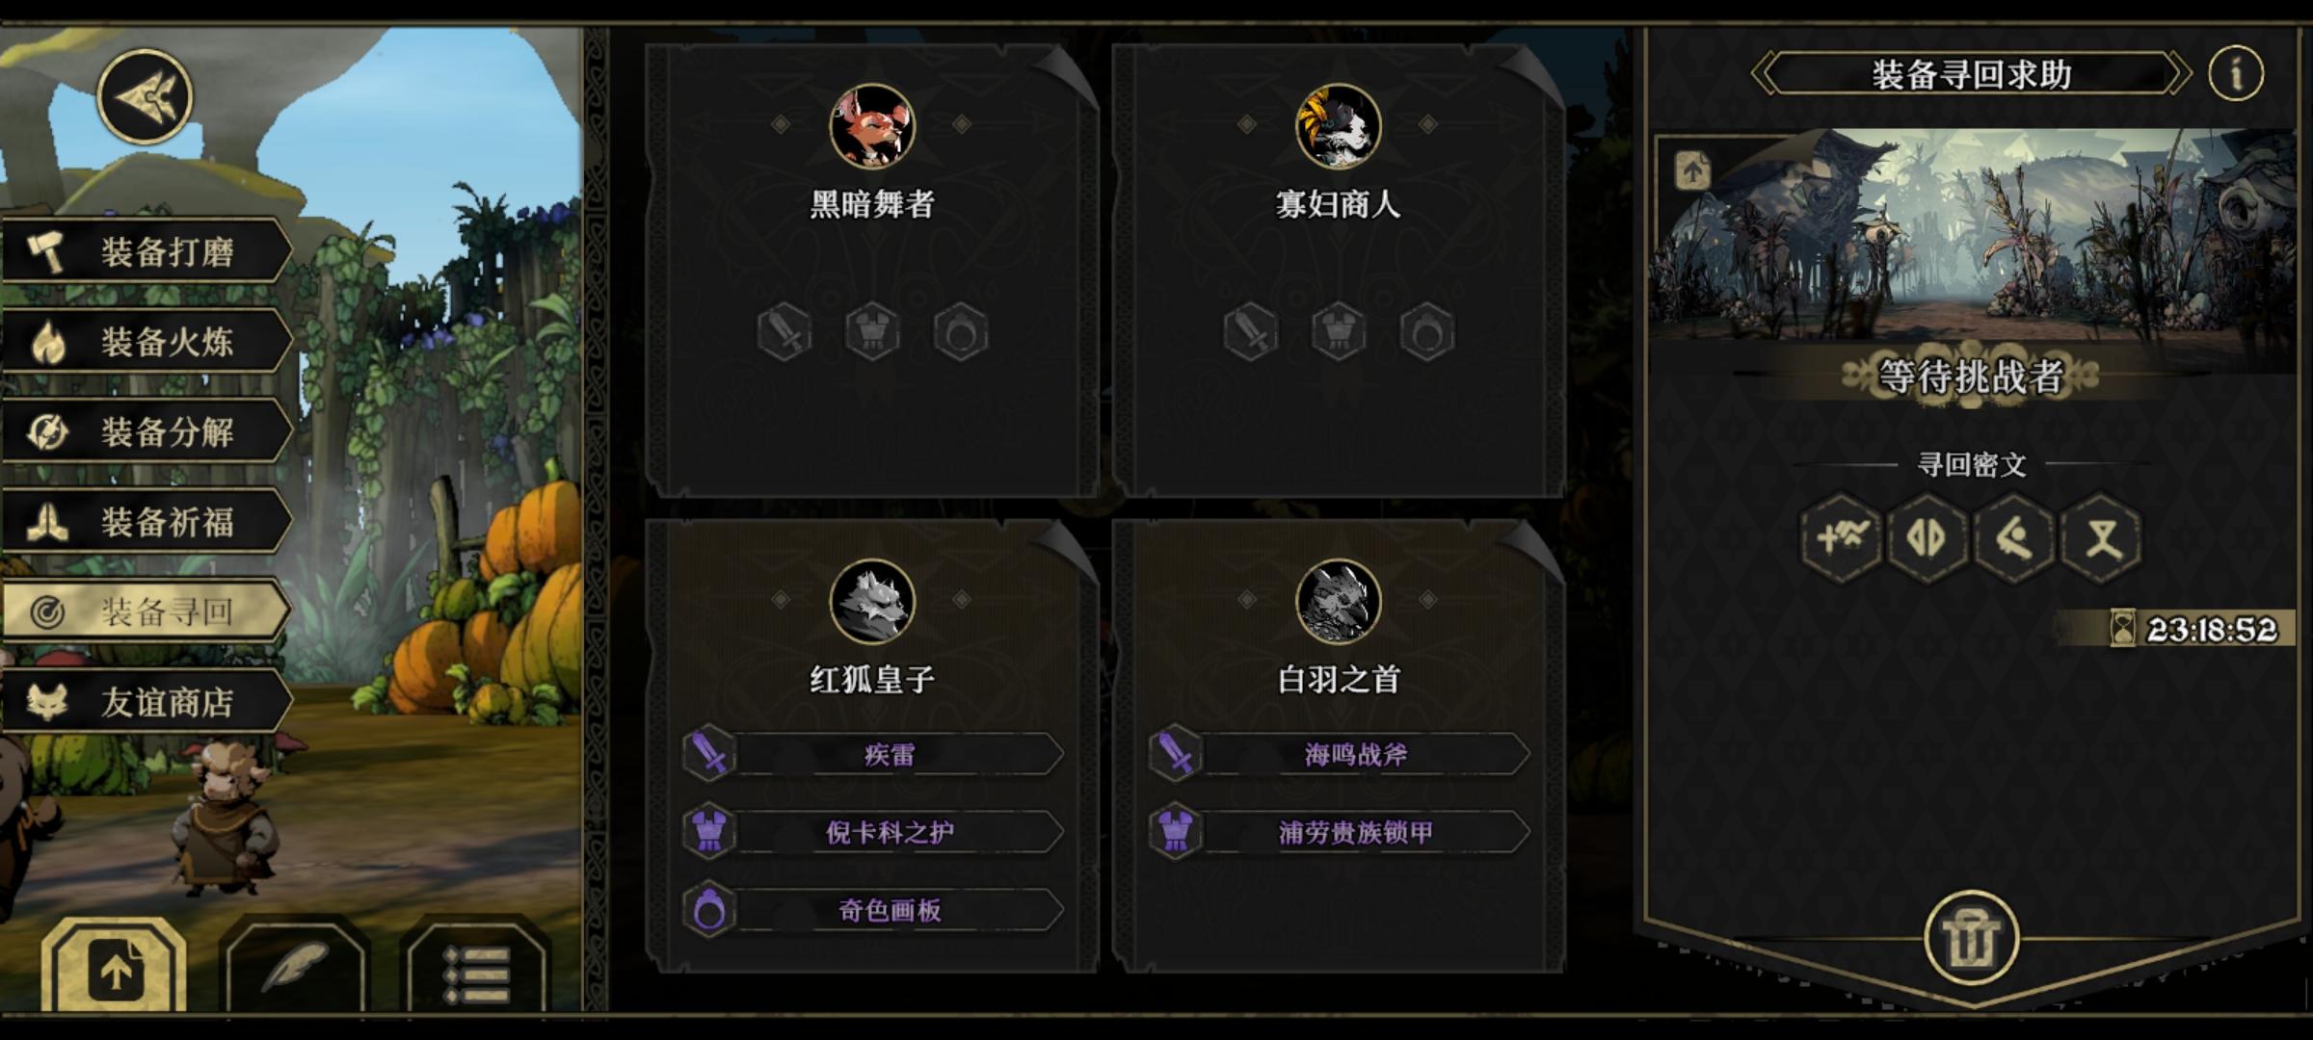The image size is (2313, 1040).
Task: Choose 海鸣战斧 weapon item
Action: [1339, 754]
